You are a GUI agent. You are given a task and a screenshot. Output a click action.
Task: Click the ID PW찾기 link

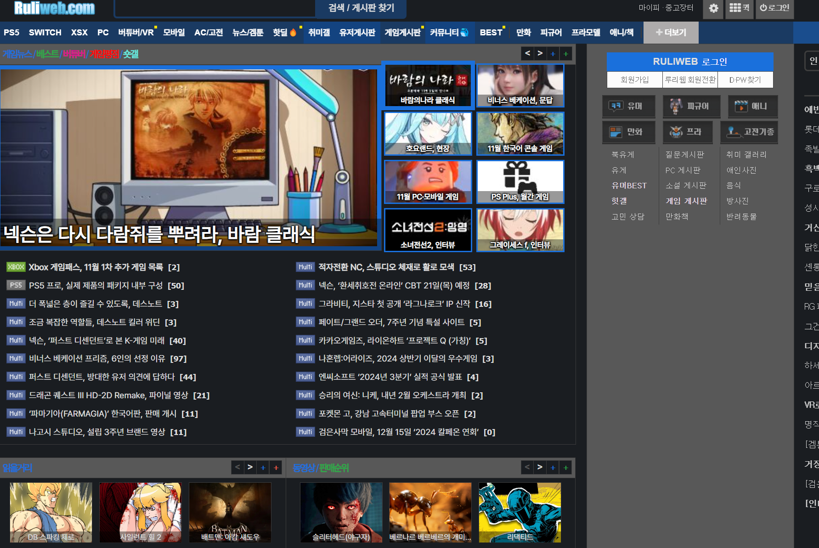coord(745,79)
